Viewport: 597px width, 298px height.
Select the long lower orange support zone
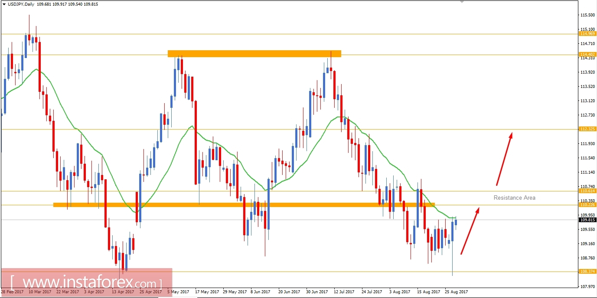(243, 204)
